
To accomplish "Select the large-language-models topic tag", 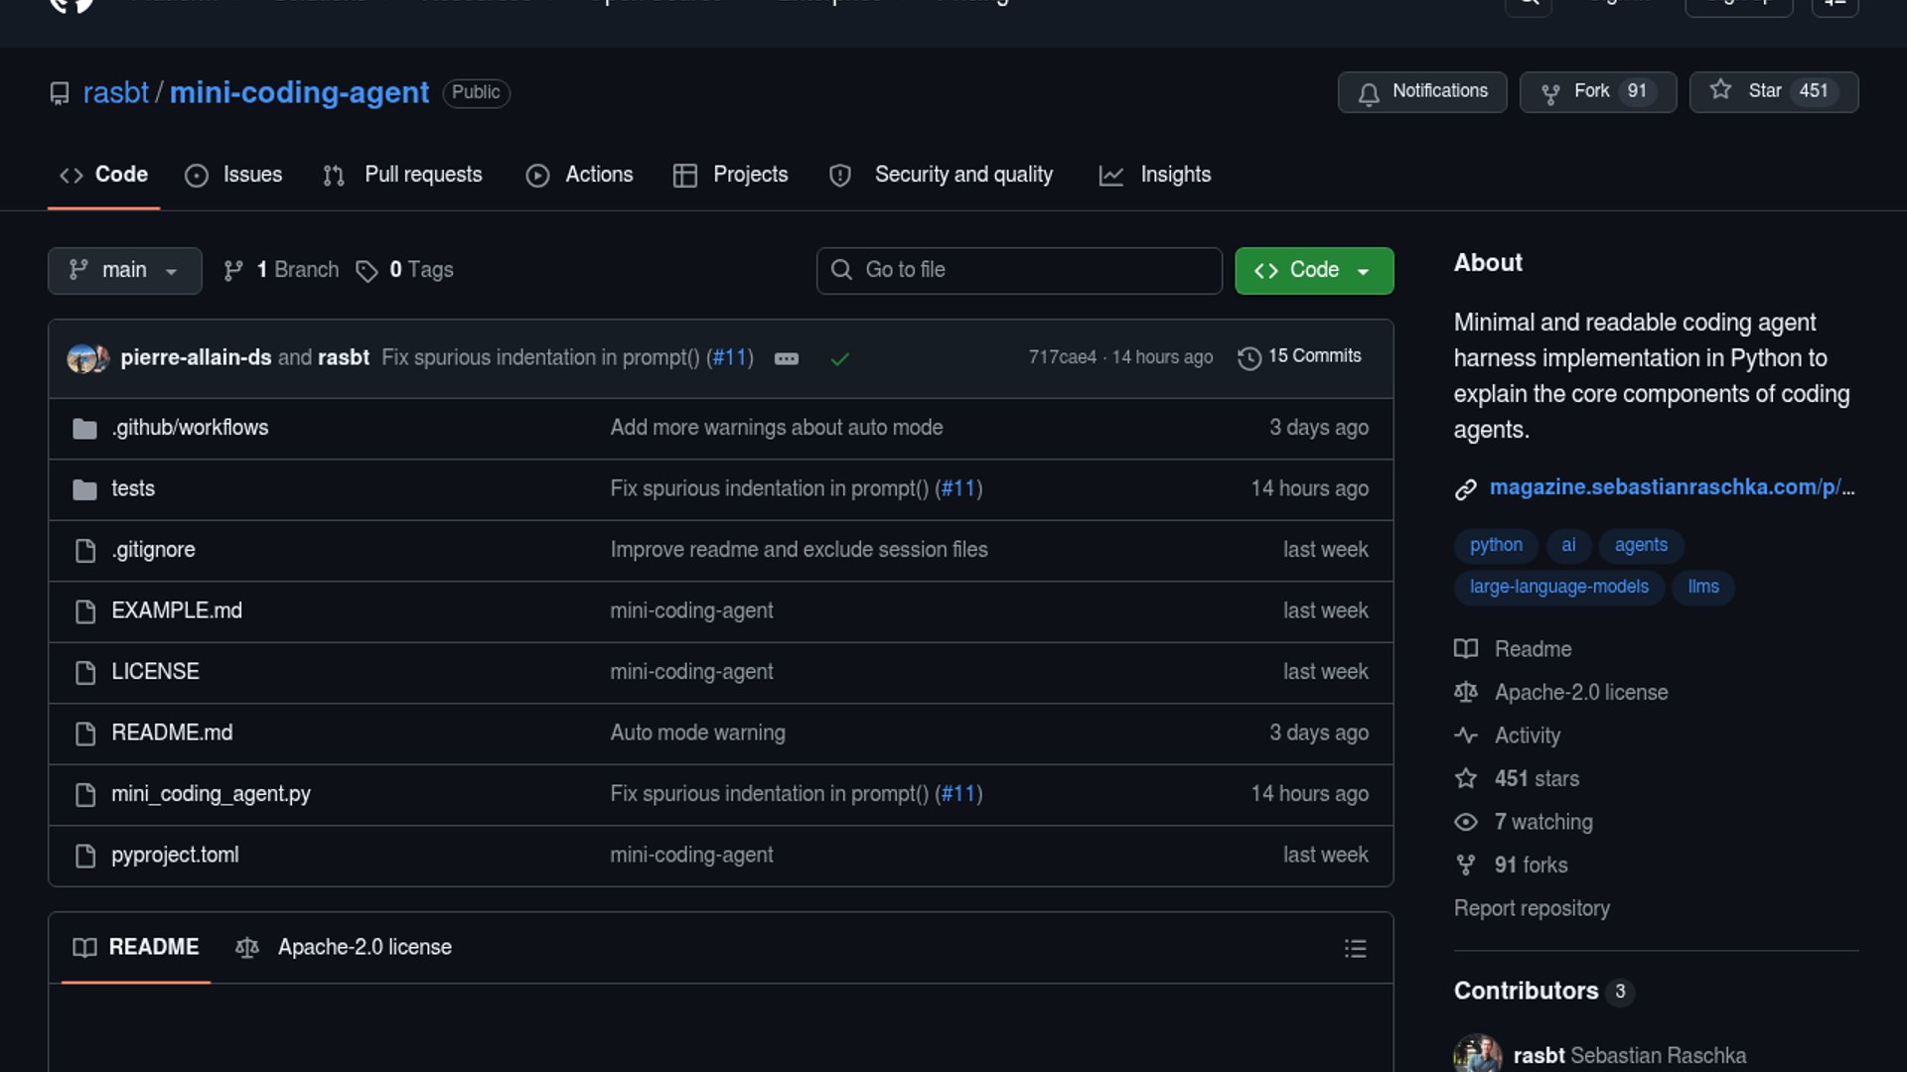I will (x=1558, y=587).
